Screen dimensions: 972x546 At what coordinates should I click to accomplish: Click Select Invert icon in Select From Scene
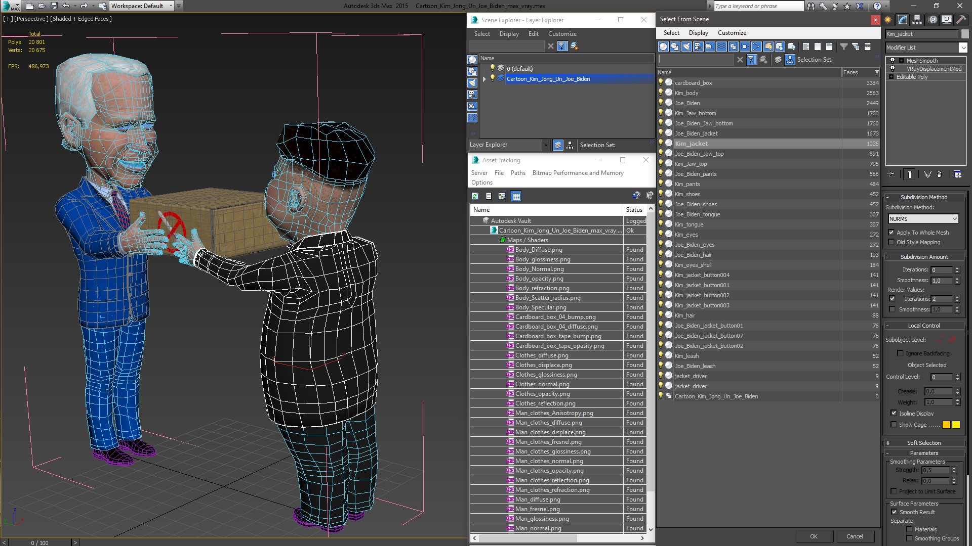(x=829, y=47)
